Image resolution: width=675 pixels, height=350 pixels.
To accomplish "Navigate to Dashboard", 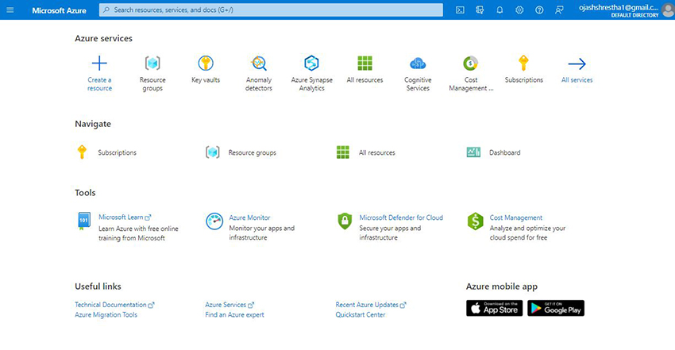I will 504,152.
